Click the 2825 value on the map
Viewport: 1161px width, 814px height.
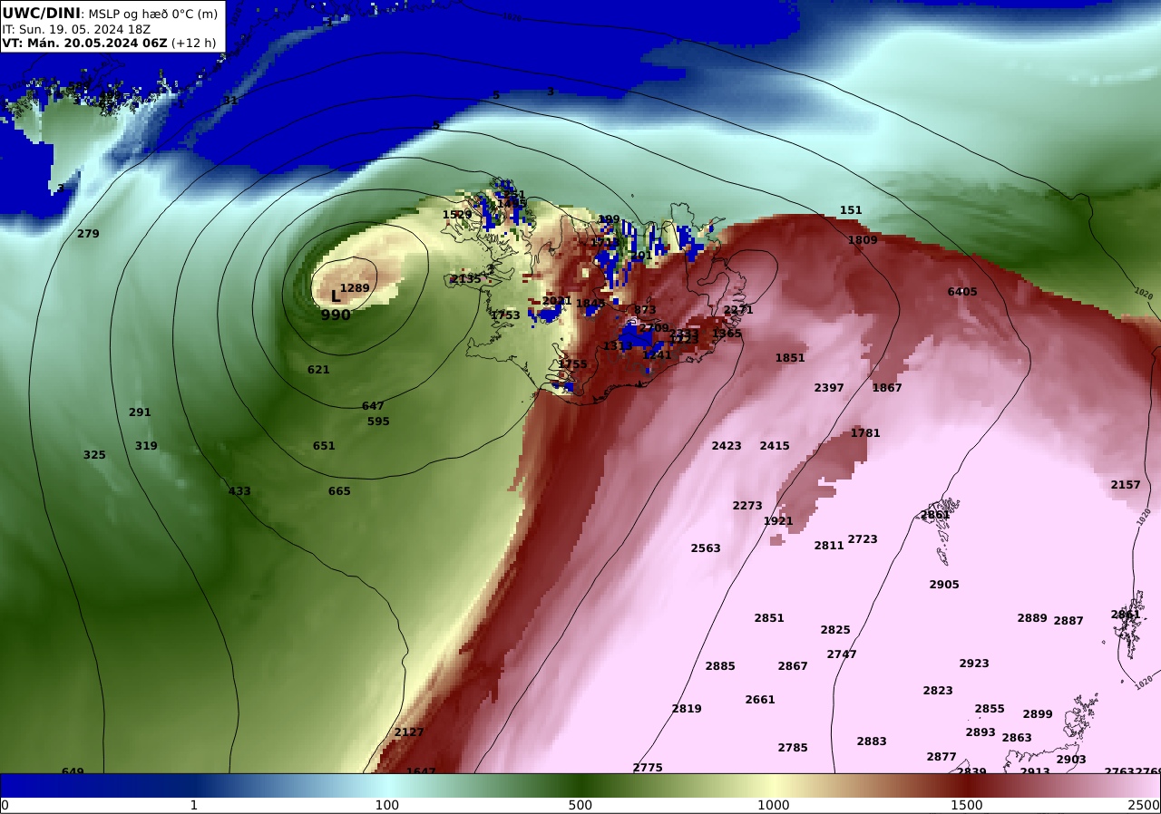(x=835, y=630)
